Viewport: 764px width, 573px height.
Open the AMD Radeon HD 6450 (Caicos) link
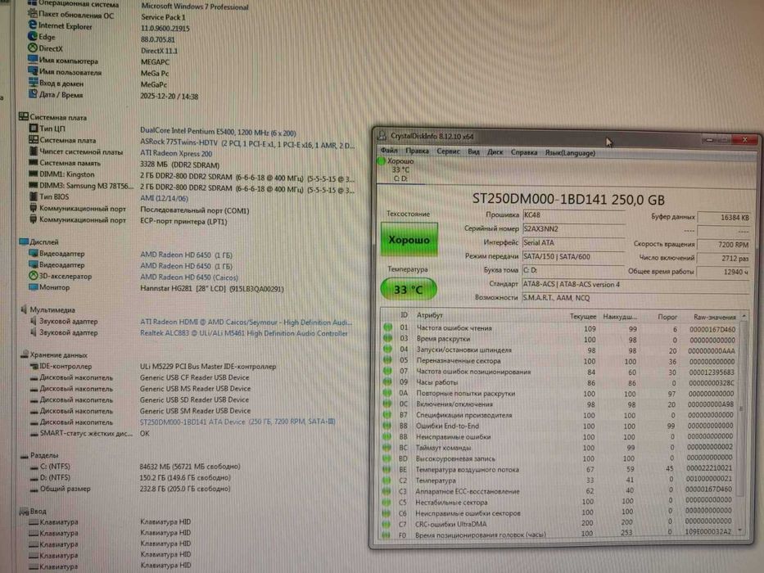tap(189, 277)
